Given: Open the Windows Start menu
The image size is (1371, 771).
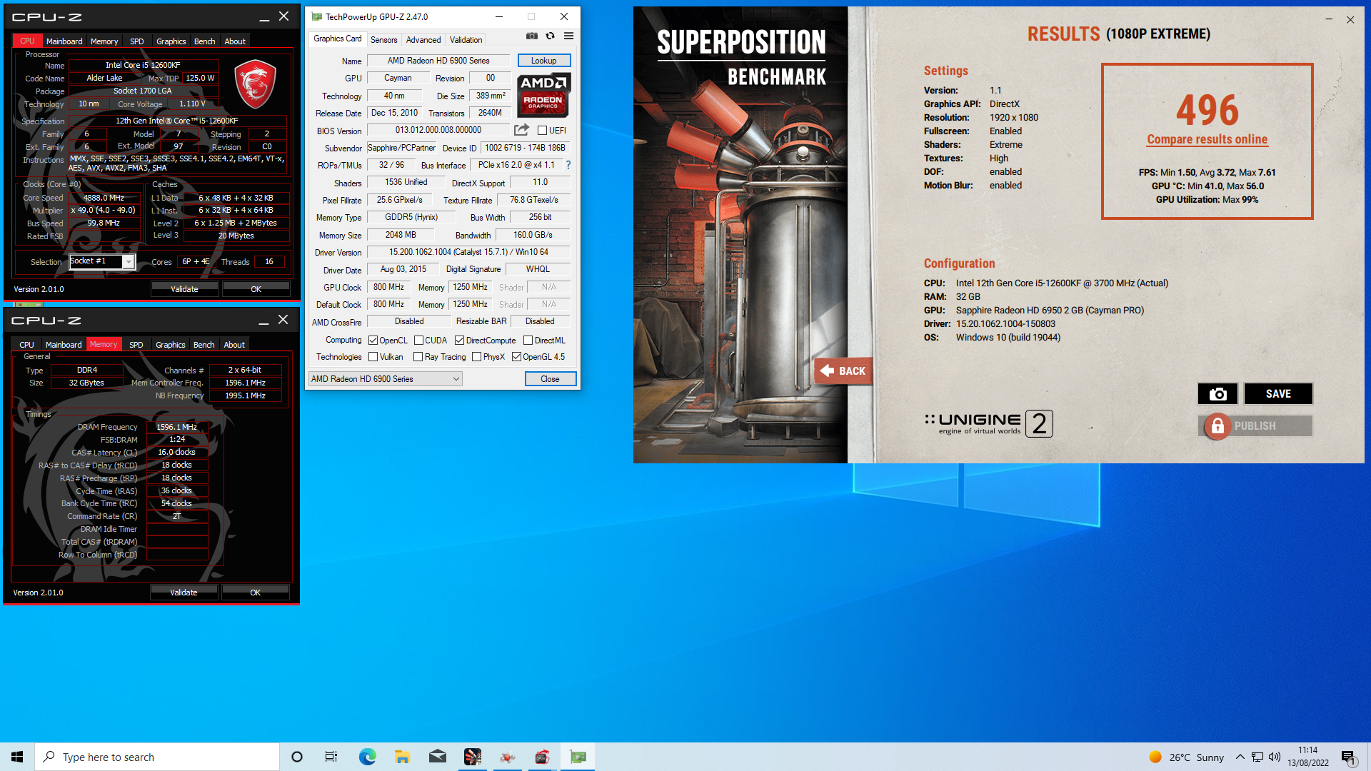Looking at the screenshot, I should [17, 757].
